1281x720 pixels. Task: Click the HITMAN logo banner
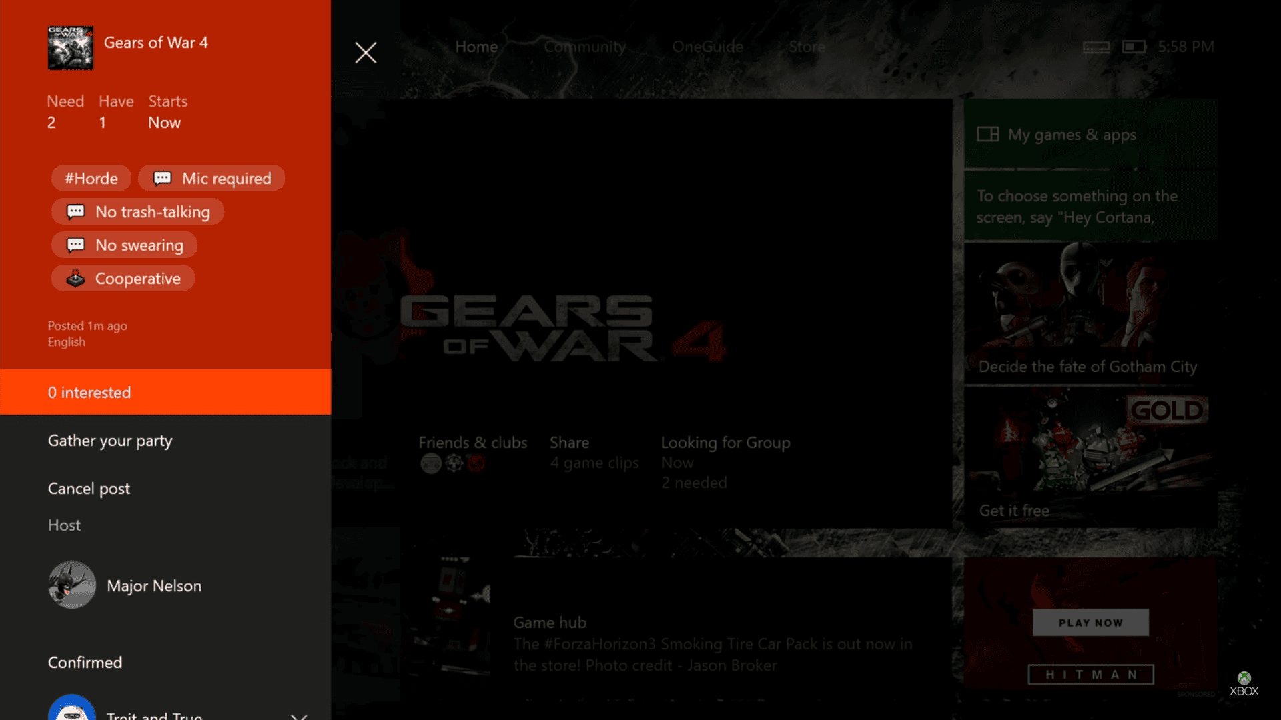1091,675
